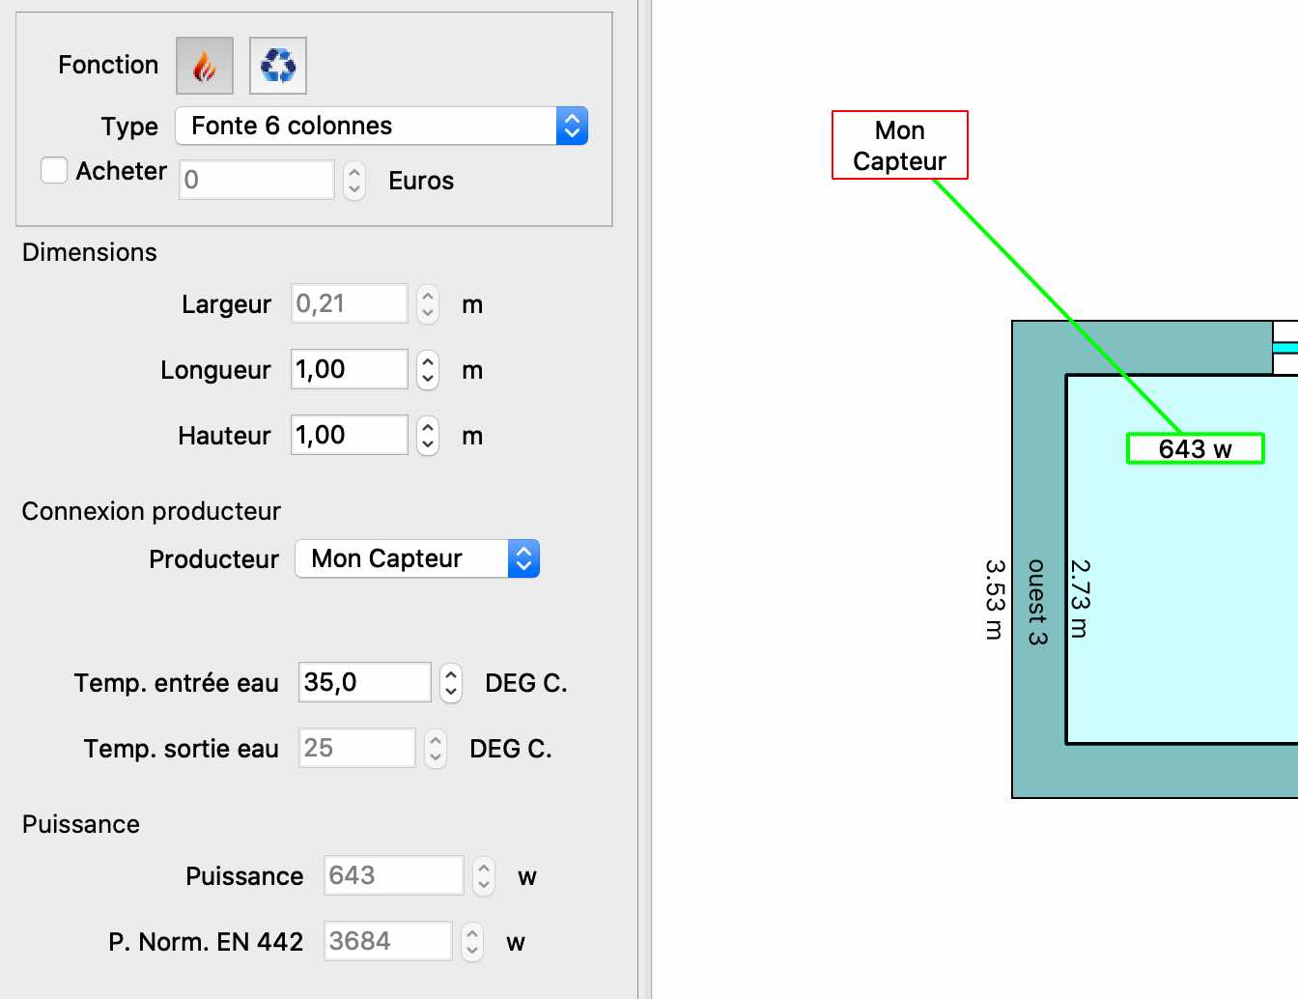Click the Puissance value field
Screen dimensions: 1298x999
tap(393, 876)
